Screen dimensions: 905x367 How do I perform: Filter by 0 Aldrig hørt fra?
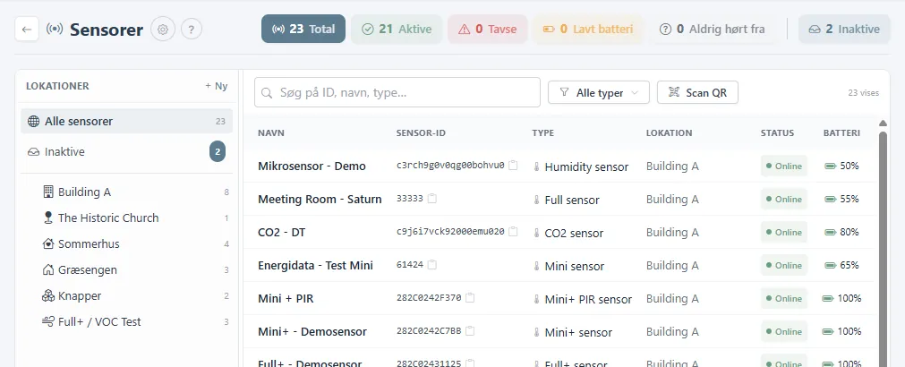pos(713,29)
